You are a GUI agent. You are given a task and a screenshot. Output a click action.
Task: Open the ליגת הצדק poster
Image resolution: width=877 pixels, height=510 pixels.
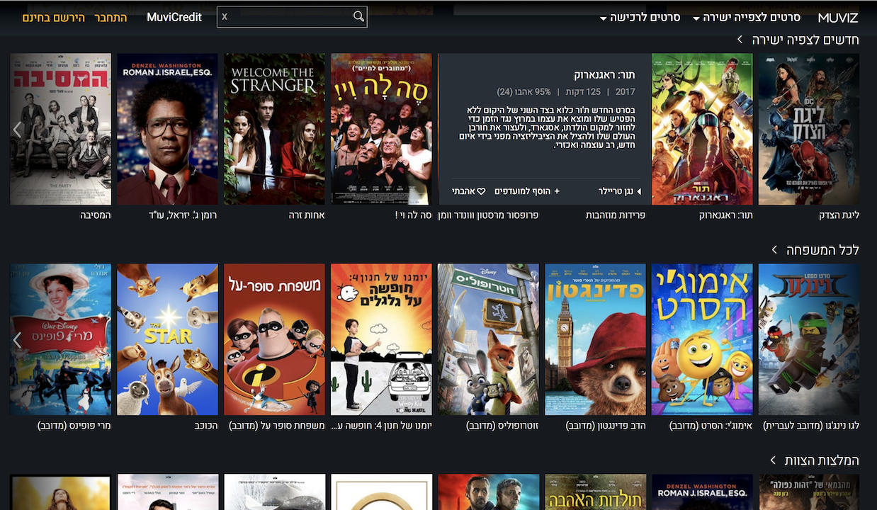(x=809, y=129)
